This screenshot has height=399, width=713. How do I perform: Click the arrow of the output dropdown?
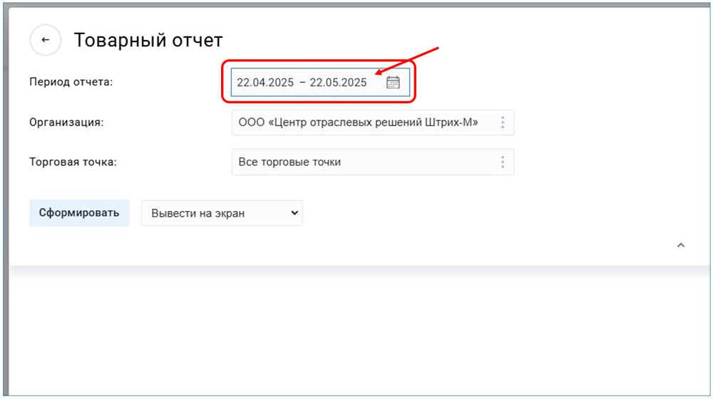291,213
